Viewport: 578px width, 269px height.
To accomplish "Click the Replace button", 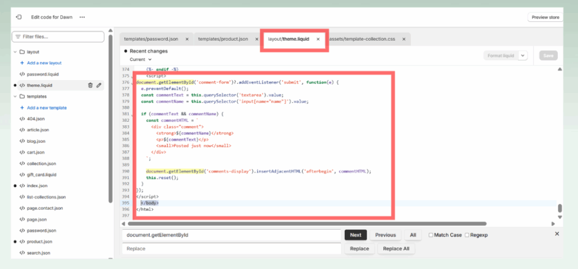I will (x=360, y=249).
